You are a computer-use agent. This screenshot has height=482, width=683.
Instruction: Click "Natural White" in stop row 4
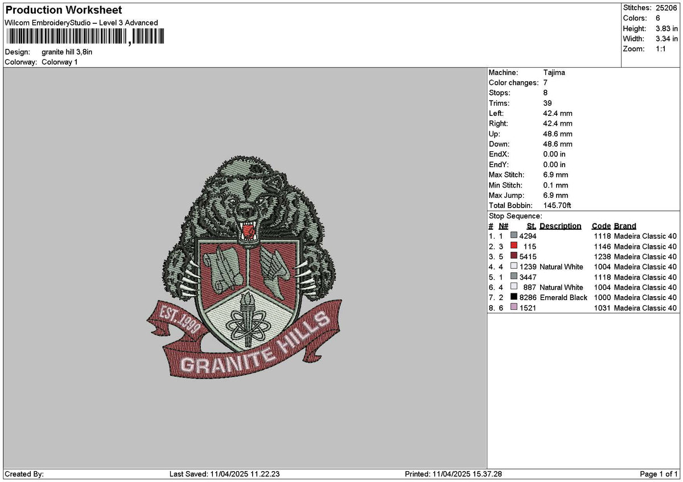pos(561,267)
